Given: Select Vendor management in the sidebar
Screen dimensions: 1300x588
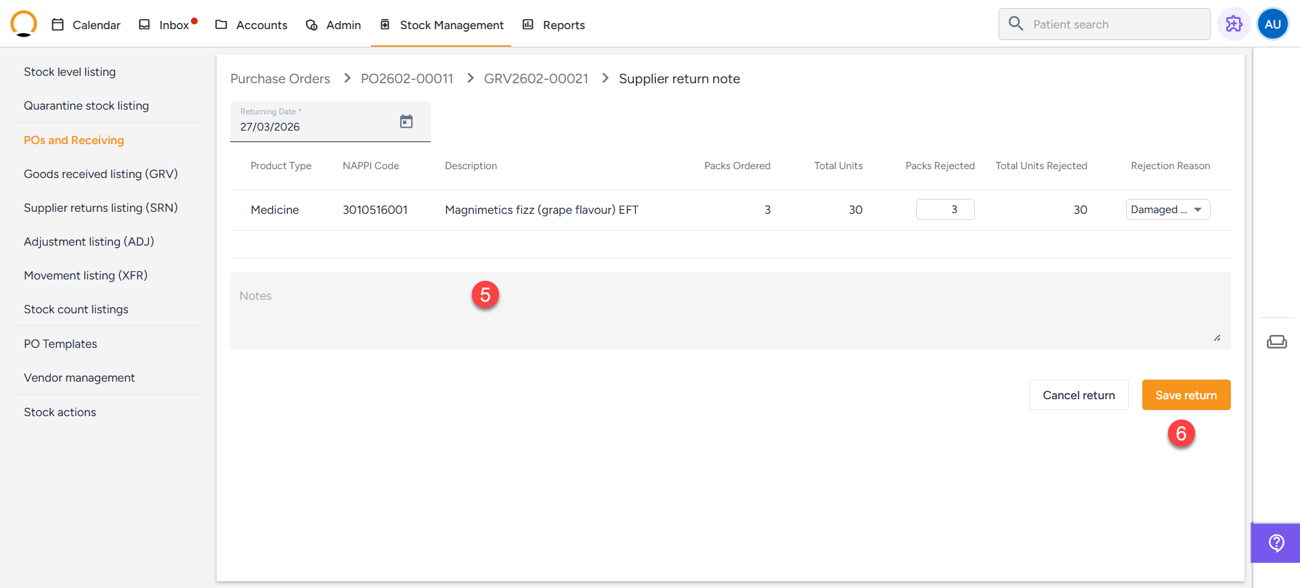Looking at the screenshot, I should 79,378.
